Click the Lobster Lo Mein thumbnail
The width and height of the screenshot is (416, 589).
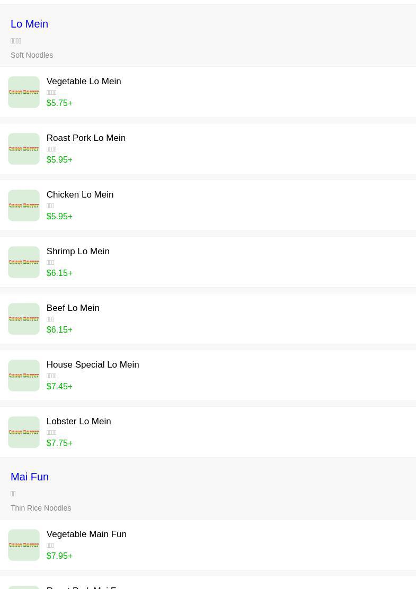pos(24,432)
